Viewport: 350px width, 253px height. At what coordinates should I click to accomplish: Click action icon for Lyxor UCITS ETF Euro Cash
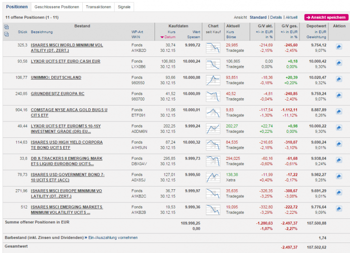coord(339,63)
